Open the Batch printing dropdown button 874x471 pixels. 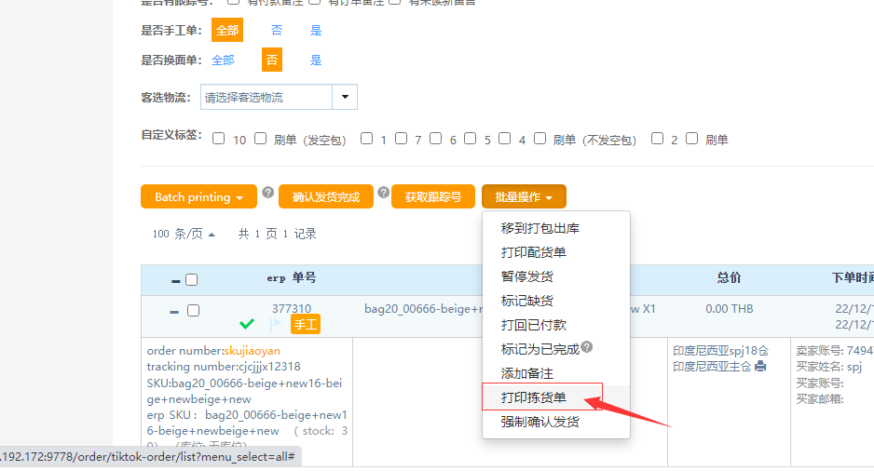[x=199, y=196]
